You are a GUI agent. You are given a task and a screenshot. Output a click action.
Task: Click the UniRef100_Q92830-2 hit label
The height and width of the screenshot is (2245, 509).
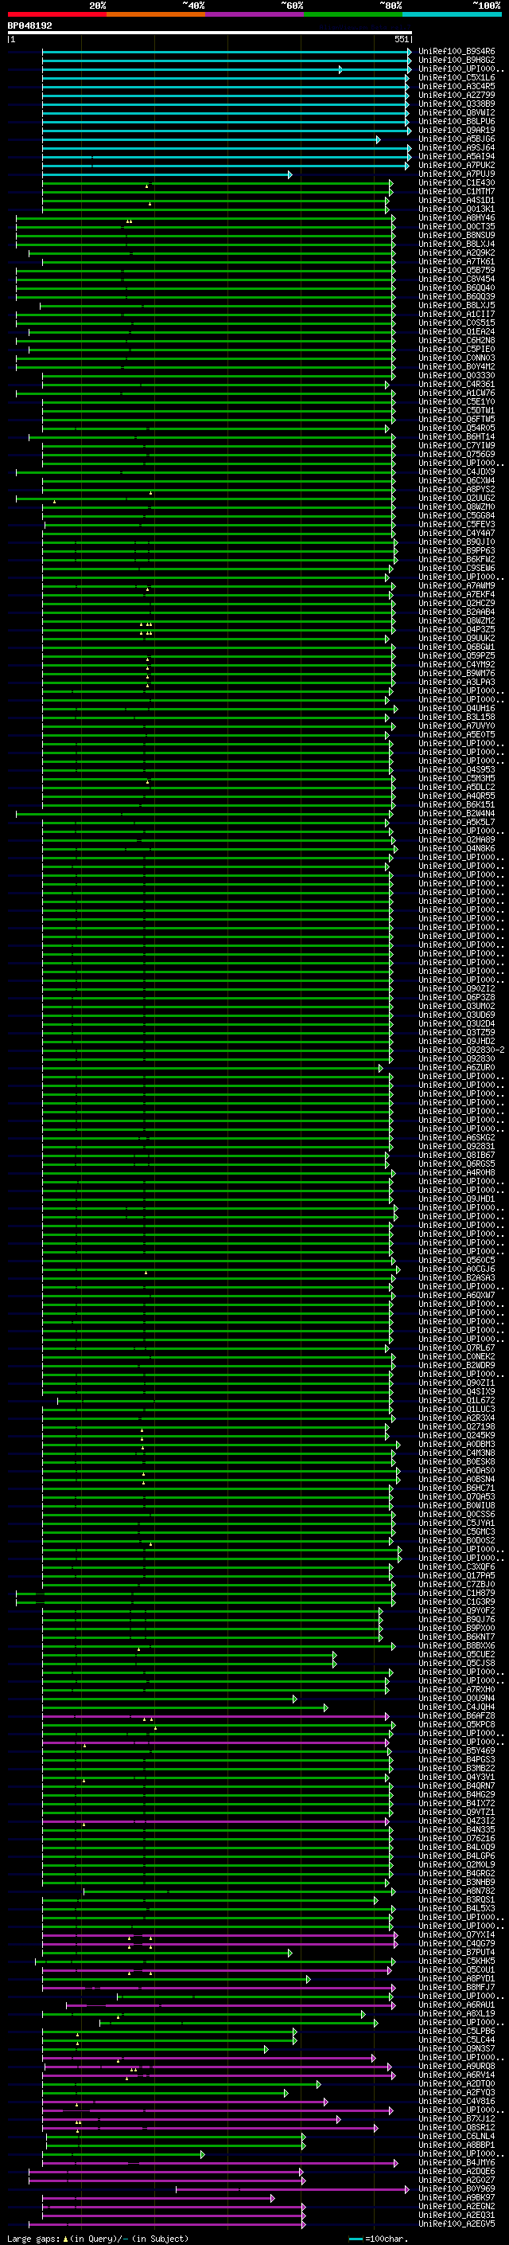[461, 1050]
